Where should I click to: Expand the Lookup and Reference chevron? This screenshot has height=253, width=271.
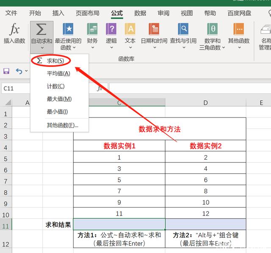pyautogui.click(x=184, y=47)
